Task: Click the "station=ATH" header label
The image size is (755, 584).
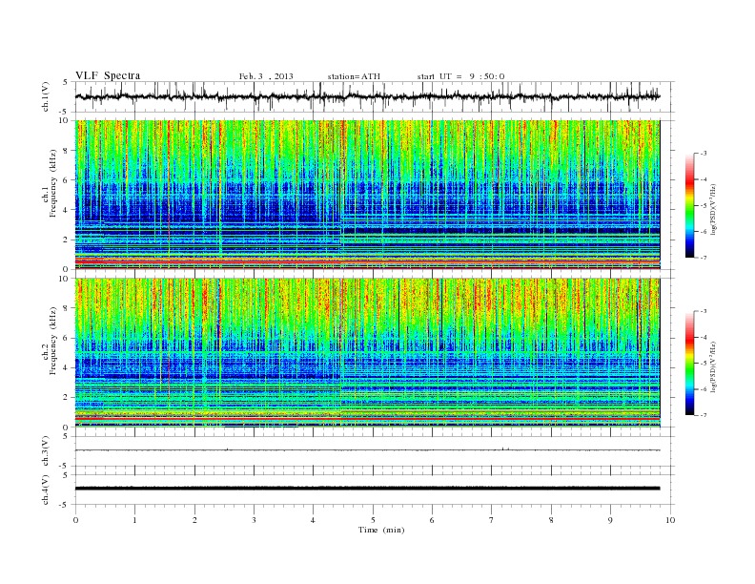Action: point(354,76)
